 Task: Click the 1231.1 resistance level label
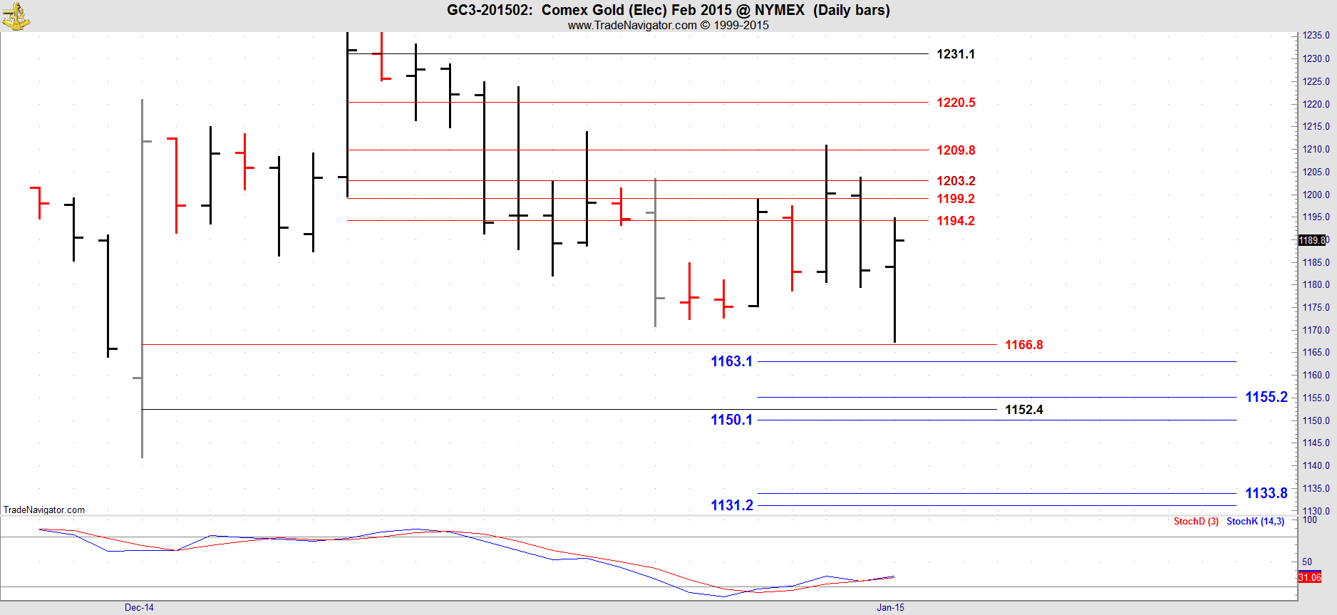pos(955,54)
